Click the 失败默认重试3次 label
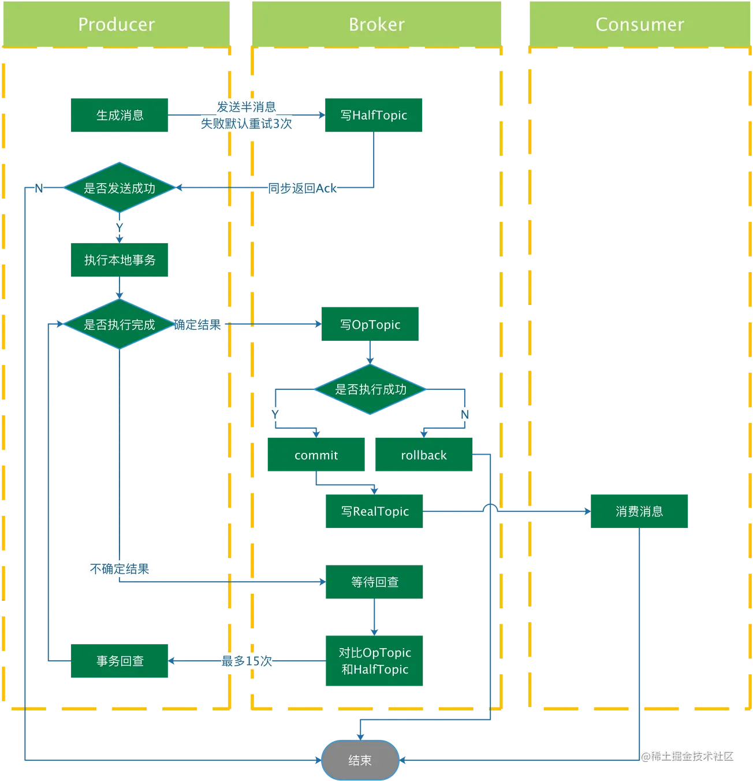Viewport: 753px width, 781px height. click(247, 124)
